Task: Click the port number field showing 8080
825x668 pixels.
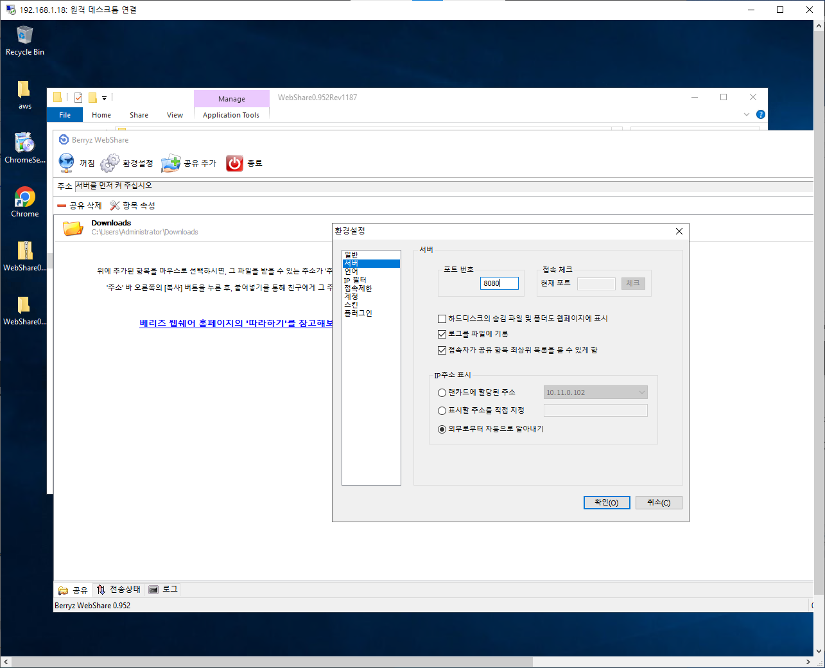Action: [x=499, y=283]
